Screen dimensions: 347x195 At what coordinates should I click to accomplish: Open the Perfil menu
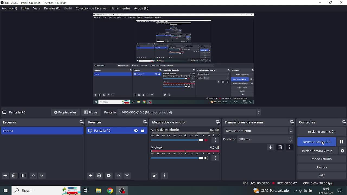click(x=68, y=8)
